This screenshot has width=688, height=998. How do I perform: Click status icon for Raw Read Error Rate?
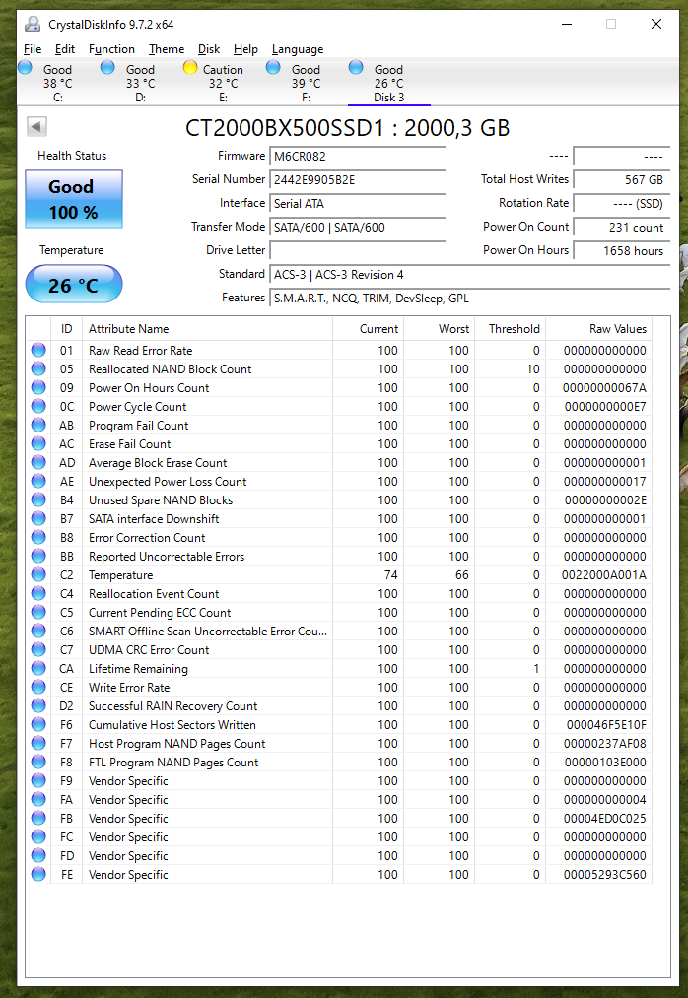coord(38,350)
